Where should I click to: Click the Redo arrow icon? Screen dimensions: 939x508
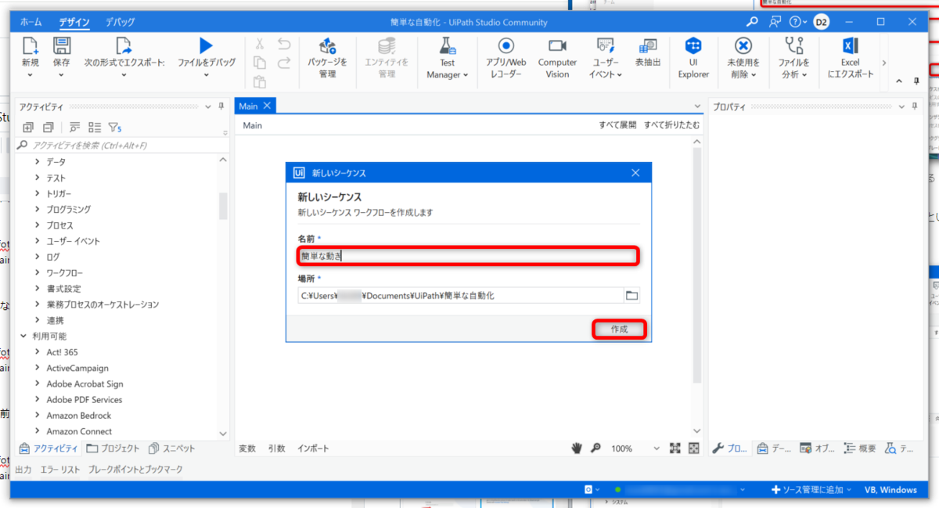(x=284, y=63)
